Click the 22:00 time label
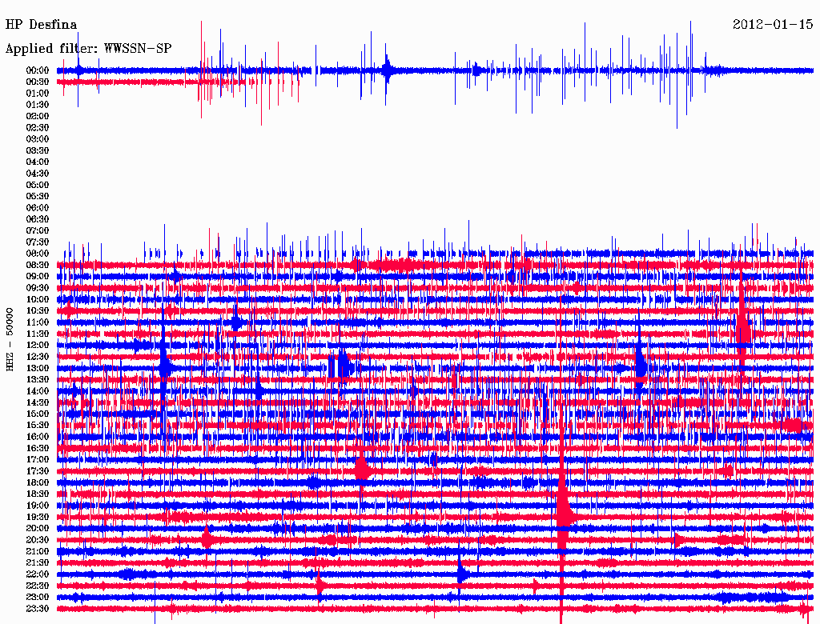Image resolution: width=820 pixels, height=624 pixels. [x=38, y=574]
